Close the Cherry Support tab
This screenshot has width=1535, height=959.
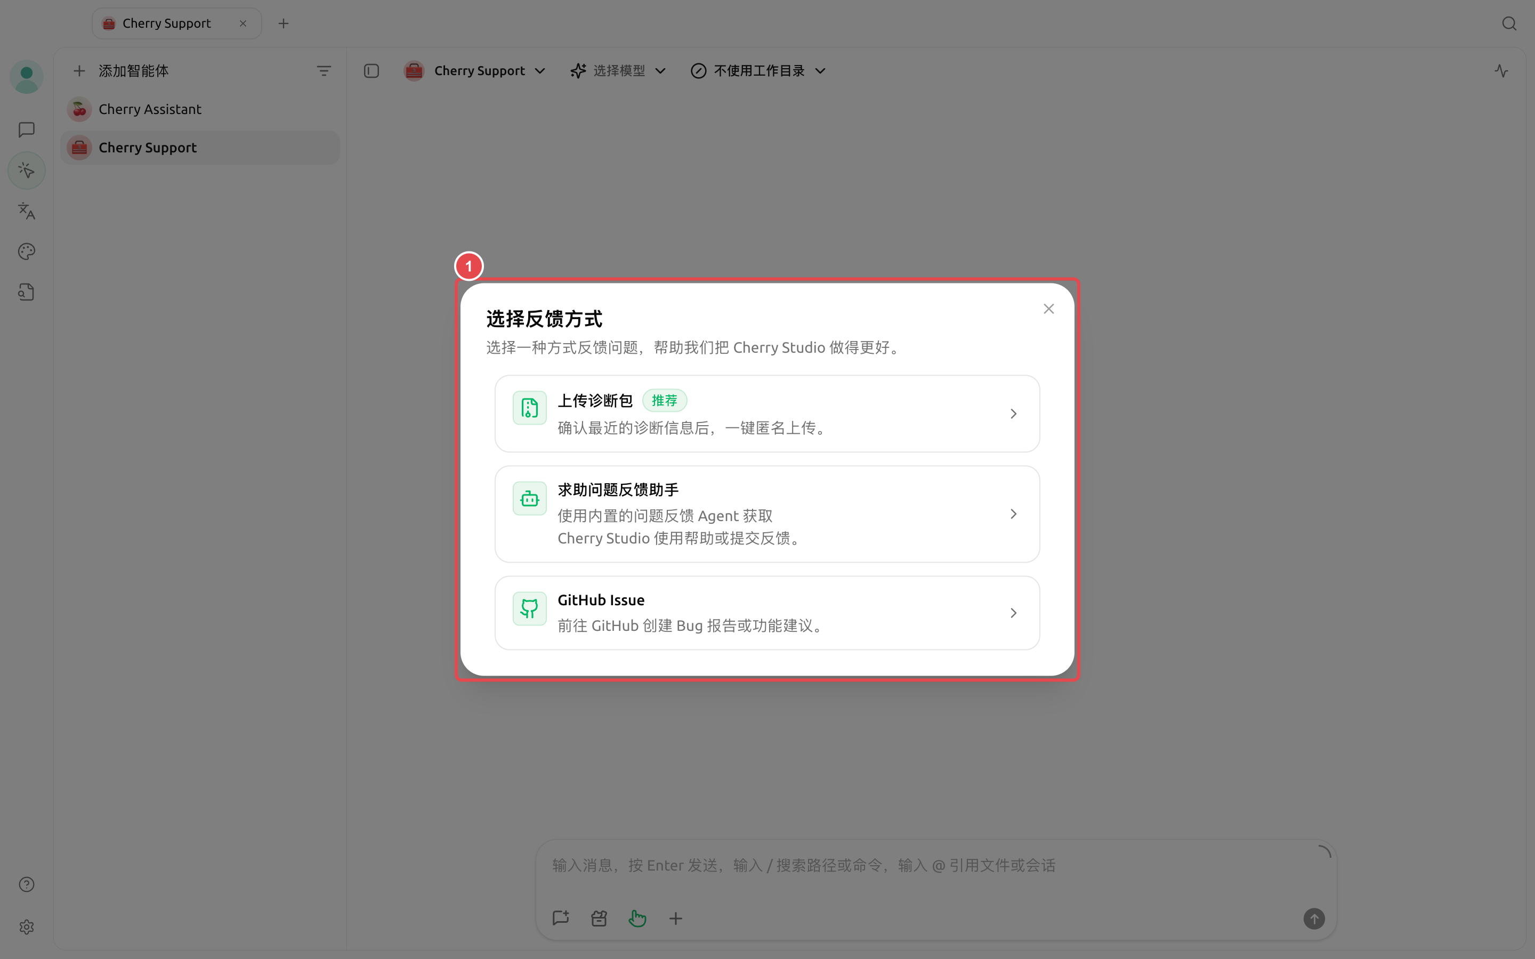[x=243, y=23]
